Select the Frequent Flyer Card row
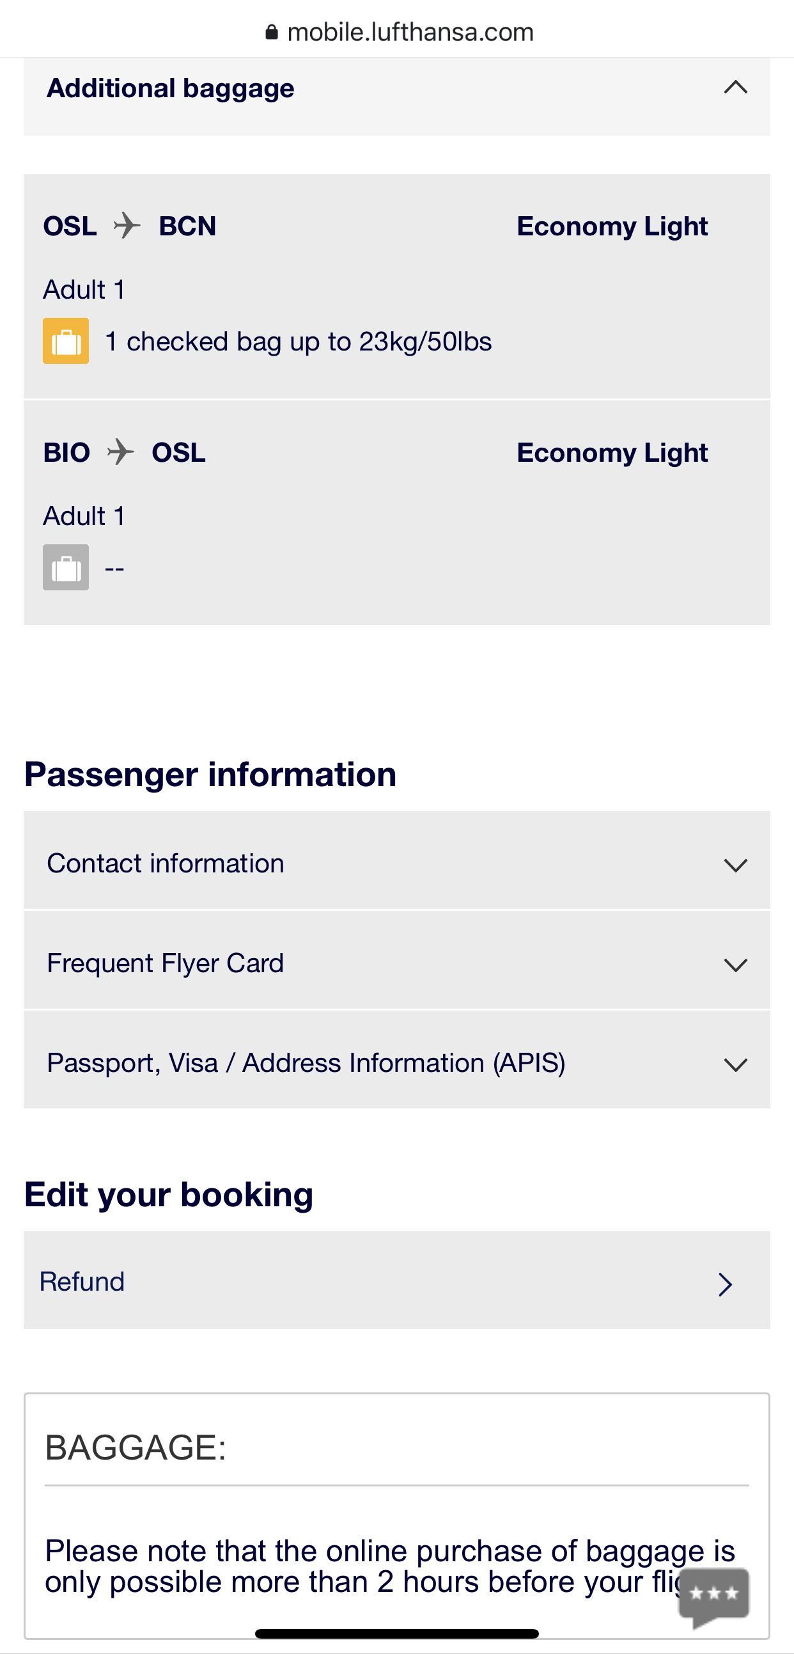The width and height of the screenshot is (794, 1654). [x=166, y=963]
